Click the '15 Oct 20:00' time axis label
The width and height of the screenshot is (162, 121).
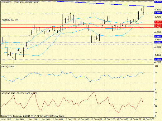[123, 119]
